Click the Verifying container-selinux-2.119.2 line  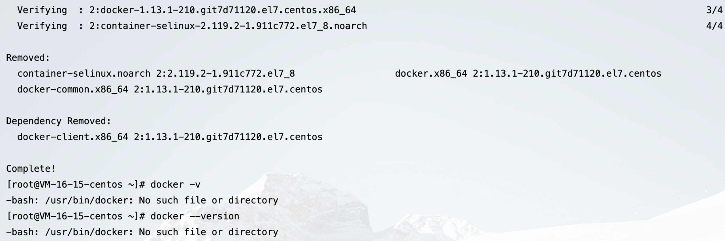192,26
